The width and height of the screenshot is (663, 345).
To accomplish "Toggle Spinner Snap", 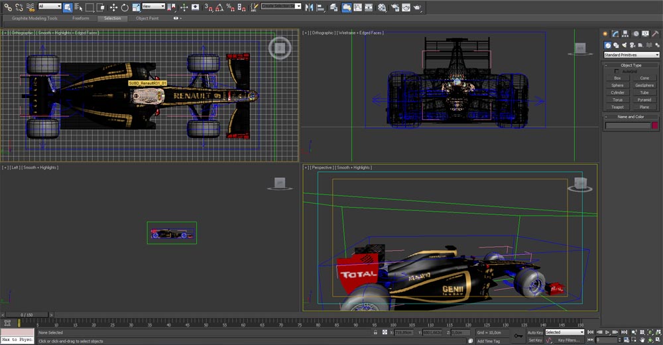I will click(241, 7).
